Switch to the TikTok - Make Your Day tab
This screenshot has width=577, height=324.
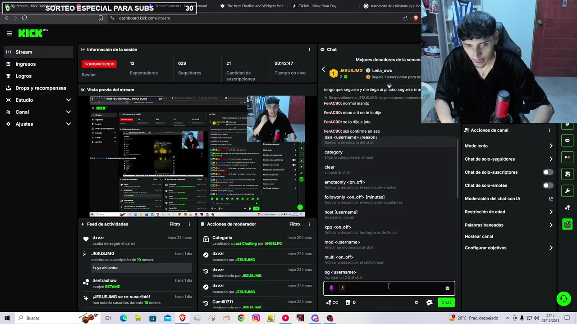click(x=317, y=6)
